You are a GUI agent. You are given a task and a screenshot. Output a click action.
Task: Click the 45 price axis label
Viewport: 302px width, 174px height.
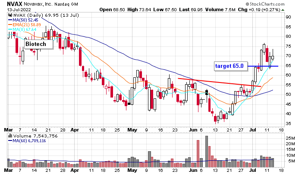(288, 104)
